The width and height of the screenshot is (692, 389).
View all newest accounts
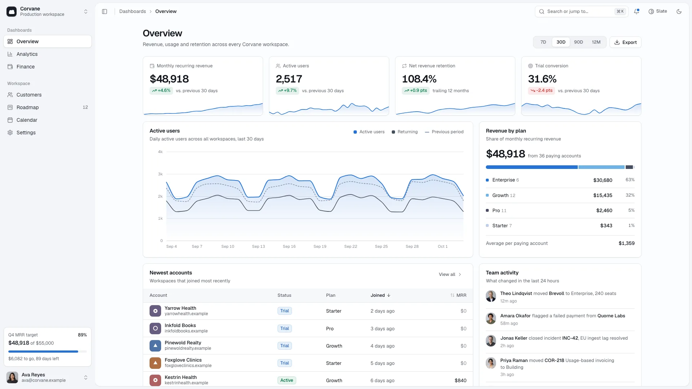click(450, 274)
